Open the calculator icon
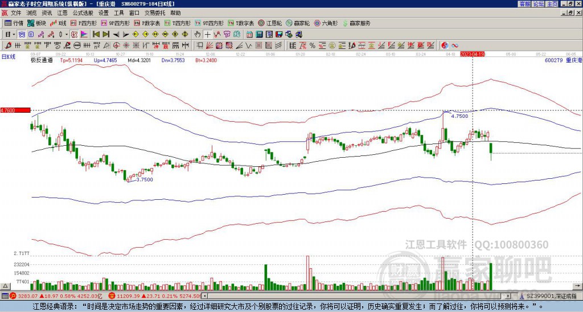This screenshot has height=312, width=583. tap(260, 34)
